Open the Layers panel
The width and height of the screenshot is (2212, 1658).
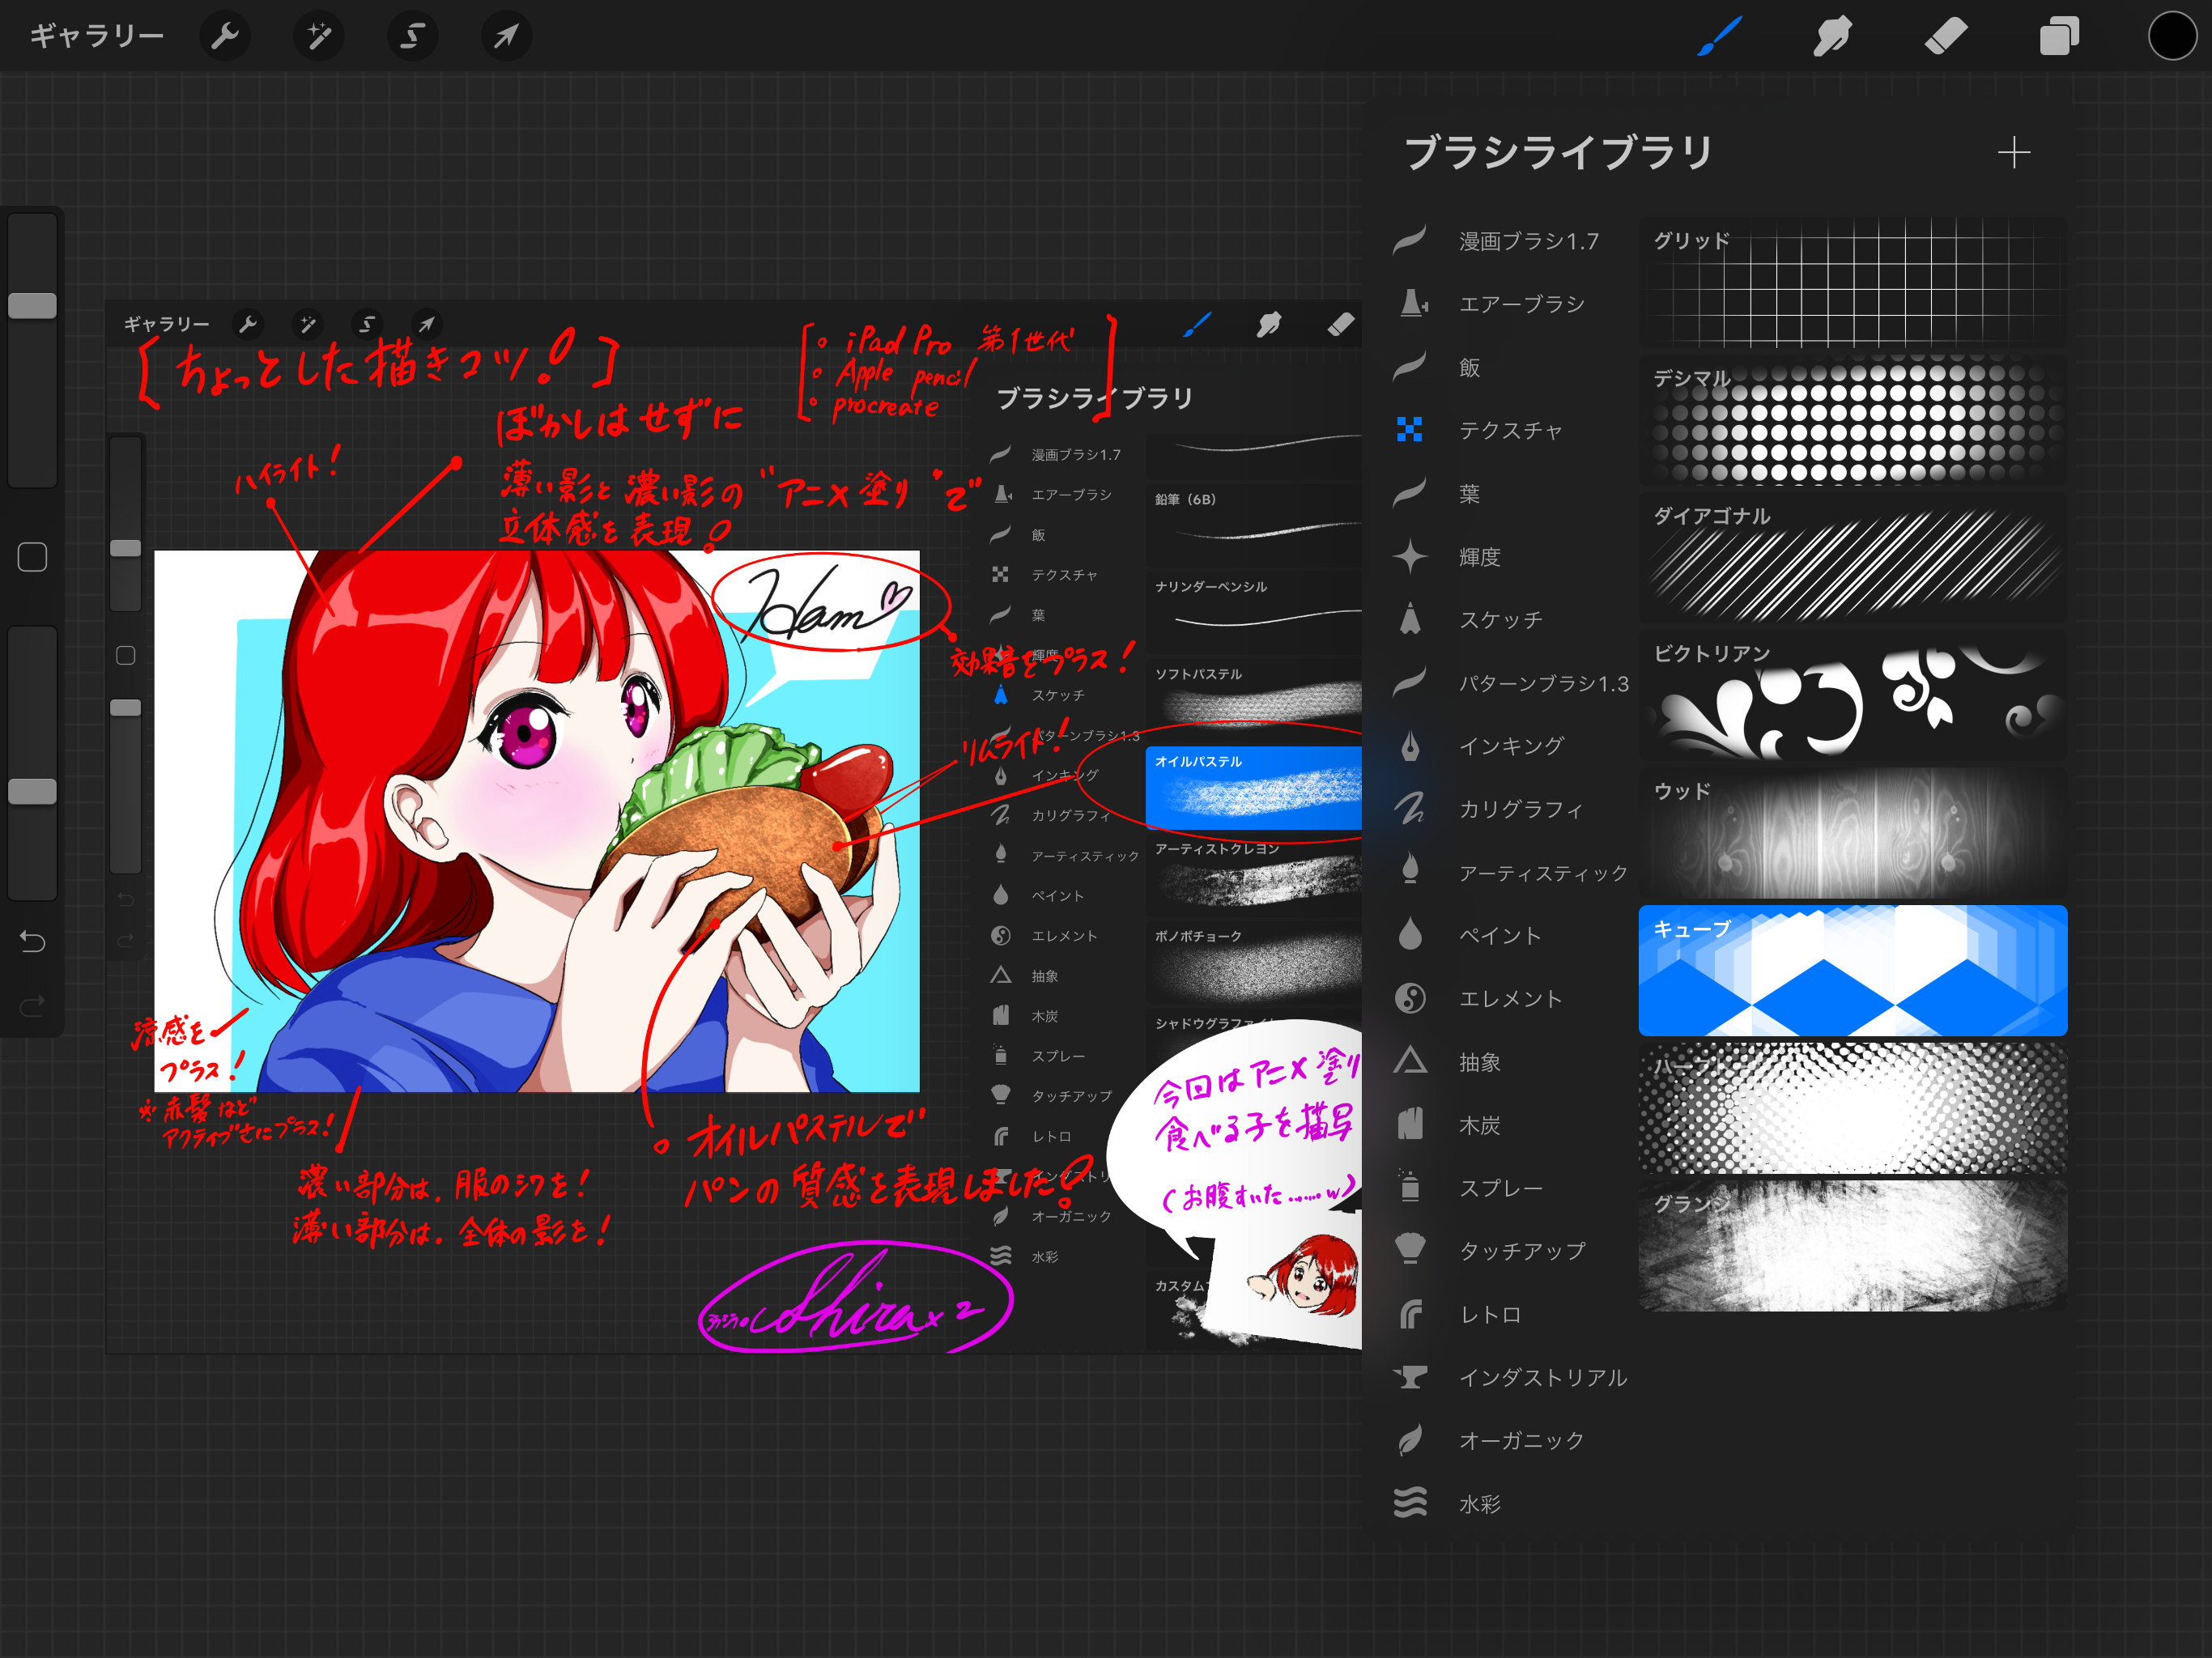click(2059, 36)
